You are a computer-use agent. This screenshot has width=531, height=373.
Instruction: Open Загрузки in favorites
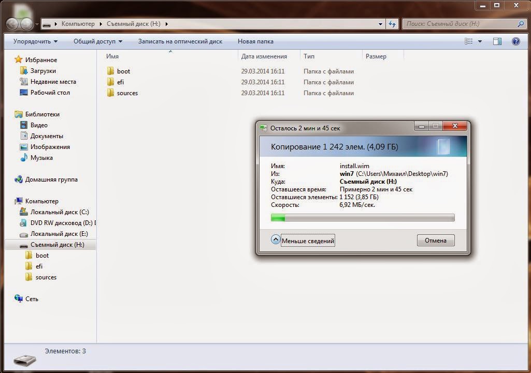[38, 71]
